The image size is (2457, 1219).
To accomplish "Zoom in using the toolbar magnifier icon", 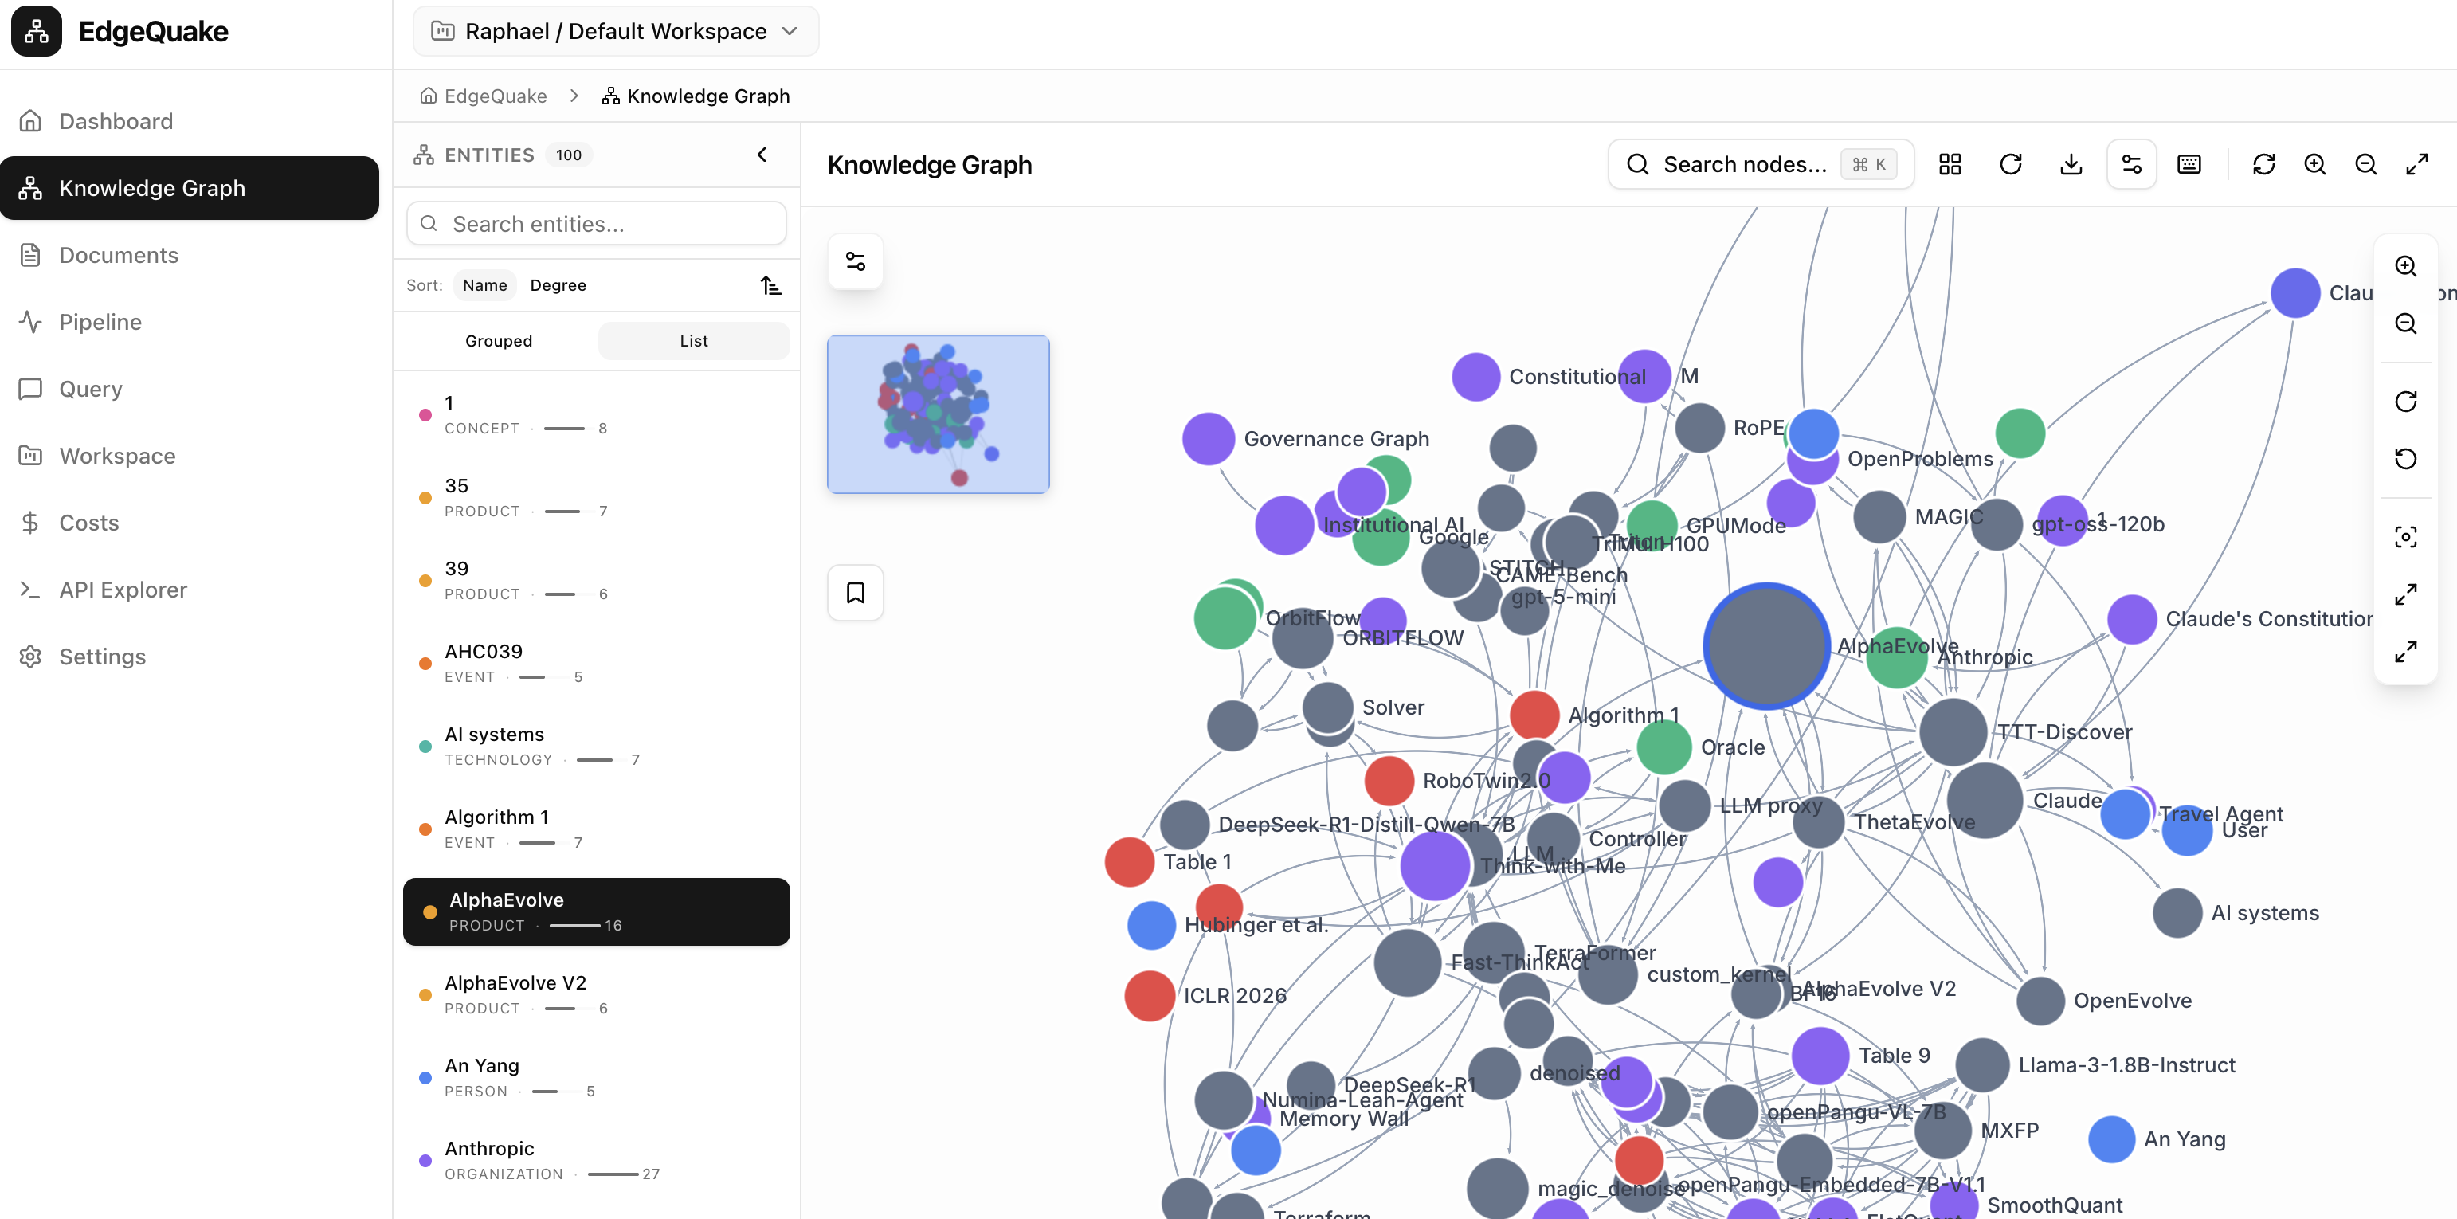I will click(x=2316, y=164).
